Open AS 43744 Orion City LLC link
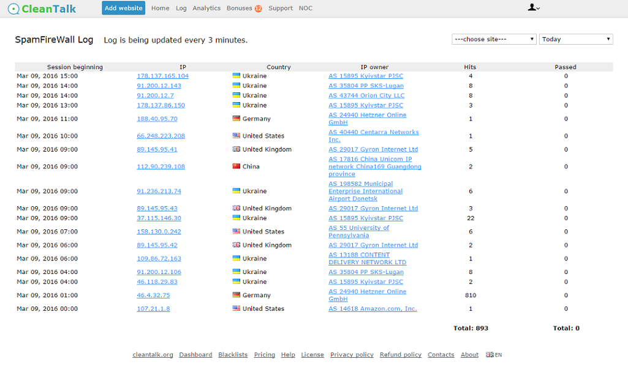 pos(366,95)
